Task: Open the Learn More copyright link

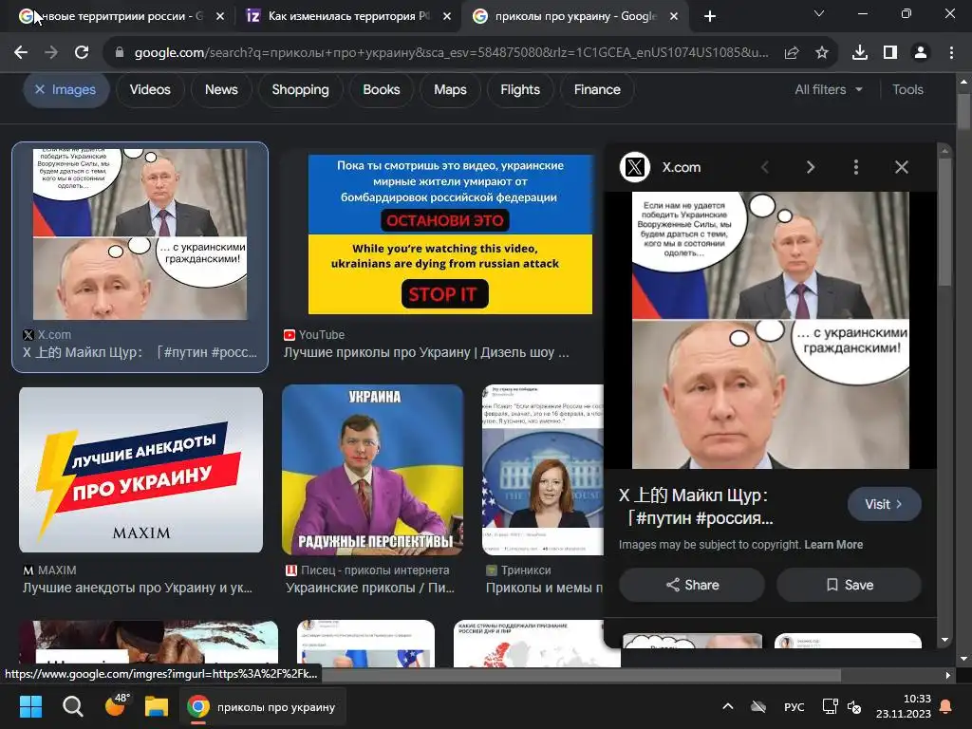Action: tap(833, 545)
